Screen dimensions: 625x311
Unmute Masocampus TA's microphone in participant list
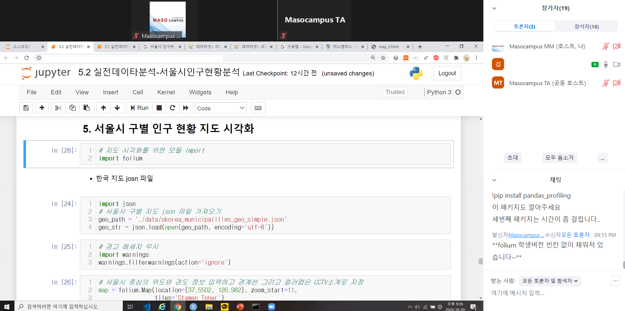point(606,83)
